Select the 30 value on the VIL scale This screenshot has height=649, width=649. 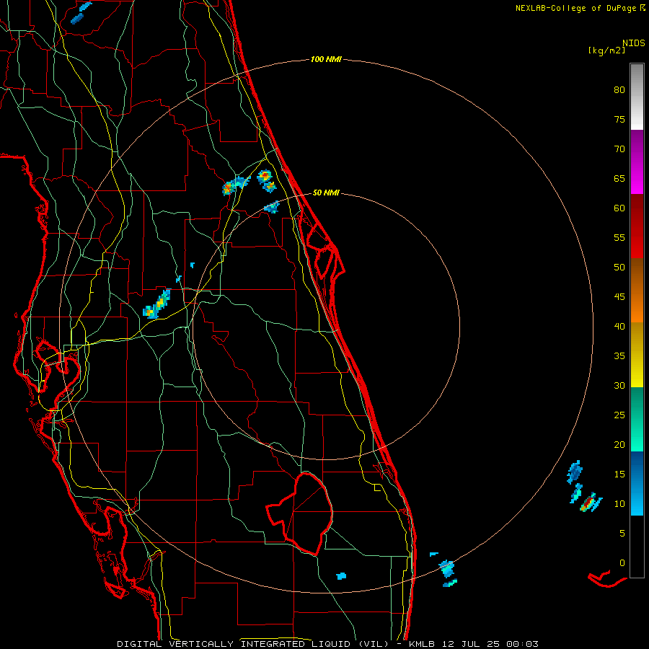[619, 385]
